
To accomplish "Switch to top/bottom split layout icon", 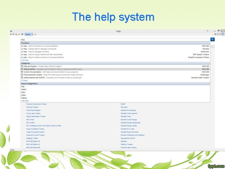I will pos(220,34).
